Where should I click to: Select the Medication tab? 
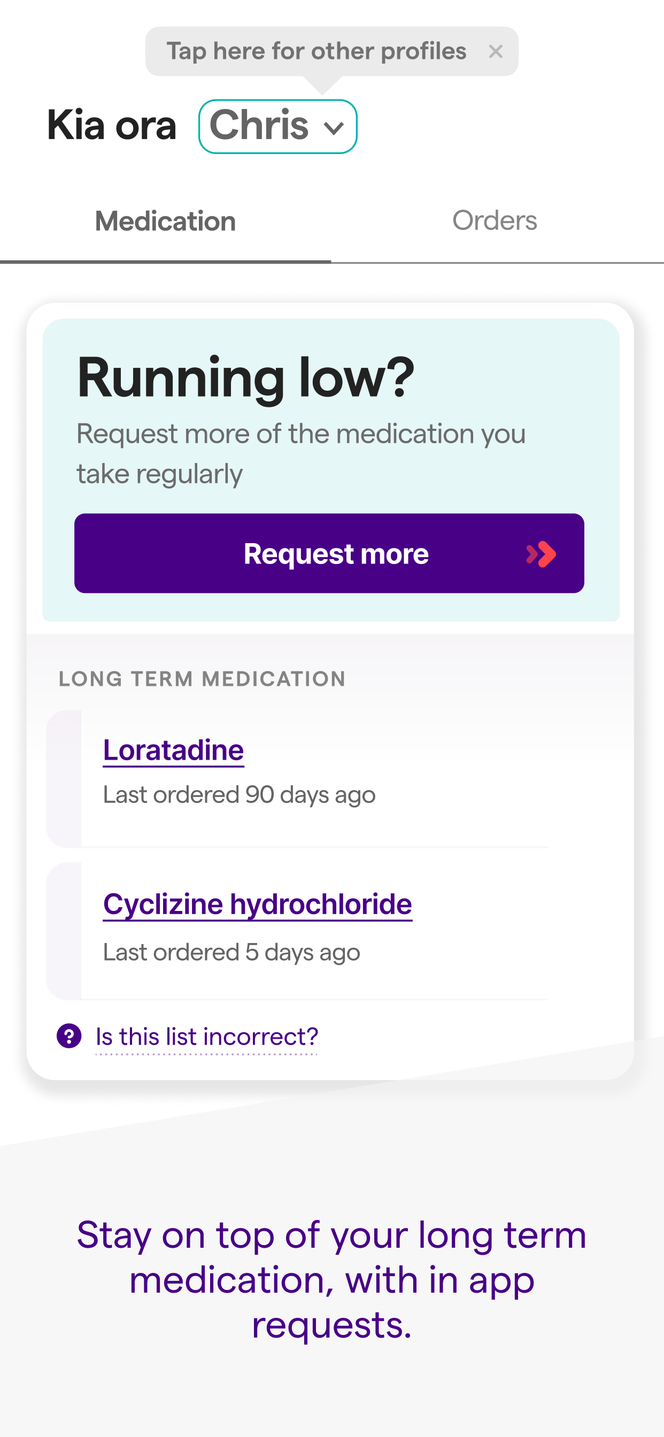[165, 221]
